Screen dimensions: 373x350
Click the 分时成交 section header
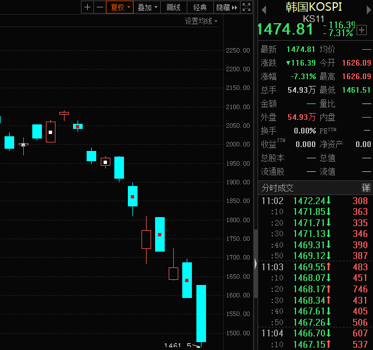277,188
